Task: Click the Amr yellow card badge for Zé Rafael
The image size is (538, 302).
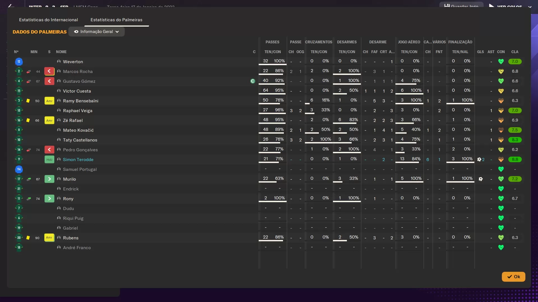Action: (49, 120)
